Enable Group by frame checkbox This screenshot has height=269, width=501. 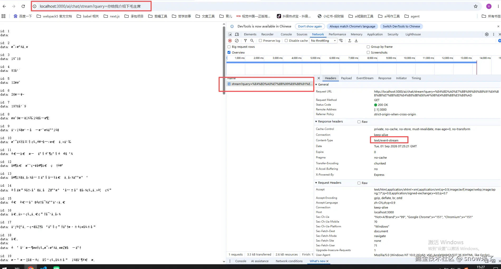pyautogui.click(x=368, y=47)
